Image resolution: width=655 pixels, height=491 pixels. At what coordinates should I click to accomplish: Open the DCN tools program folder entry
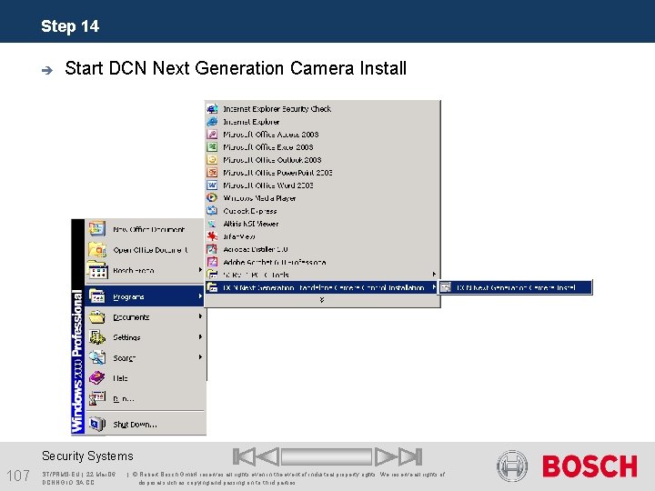(322, 275)
